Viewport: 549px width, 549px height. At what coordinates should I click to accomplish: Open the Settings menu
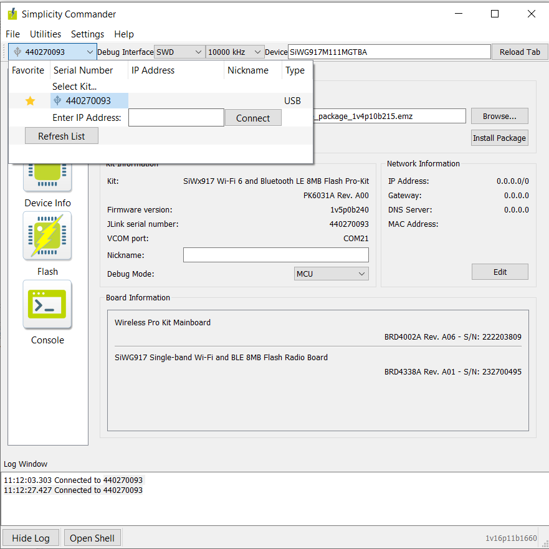point(87,34)
